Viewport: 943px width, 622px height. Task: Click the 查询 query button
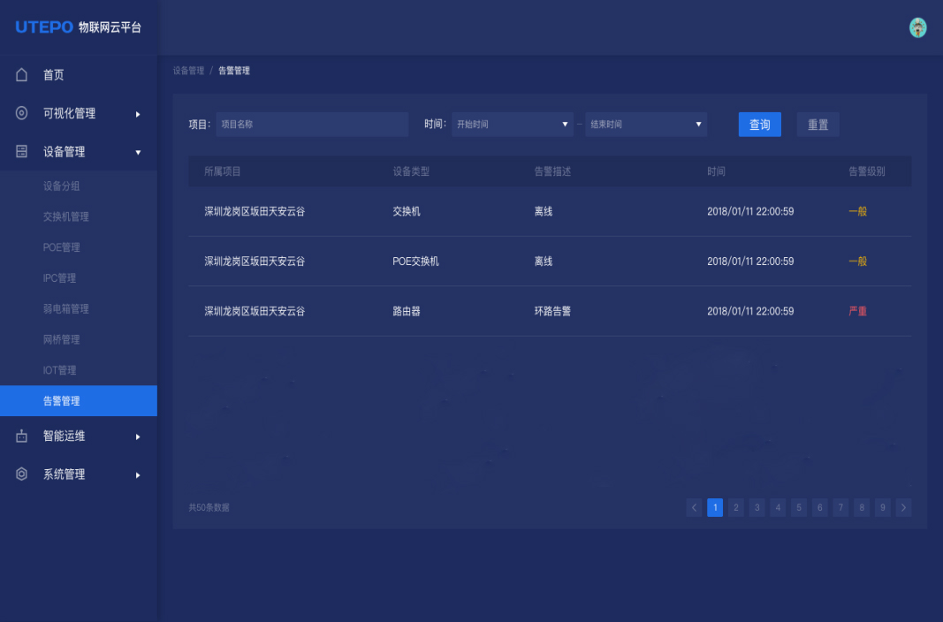(x=759, y=124)
